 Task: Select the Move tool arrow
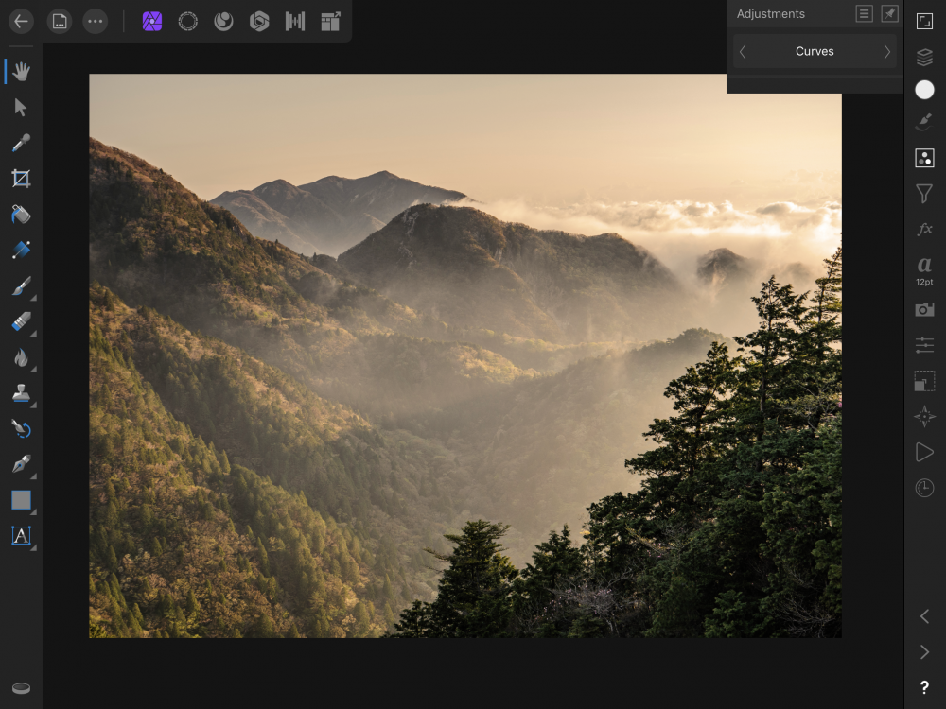[x=21, y=107]
